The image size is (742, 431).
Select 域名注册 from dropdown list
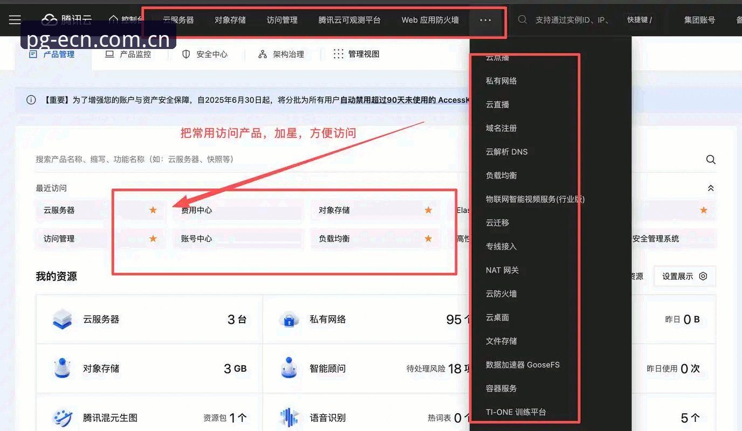pyautogui.click(x=501, y=128)
